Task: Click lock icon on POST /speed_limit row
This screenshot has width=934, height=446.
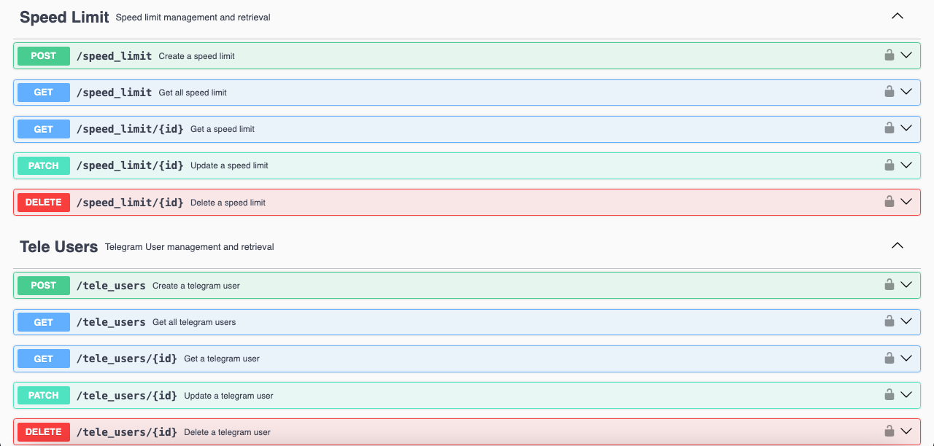Action: pyautogui.click(x=889, y=55)
